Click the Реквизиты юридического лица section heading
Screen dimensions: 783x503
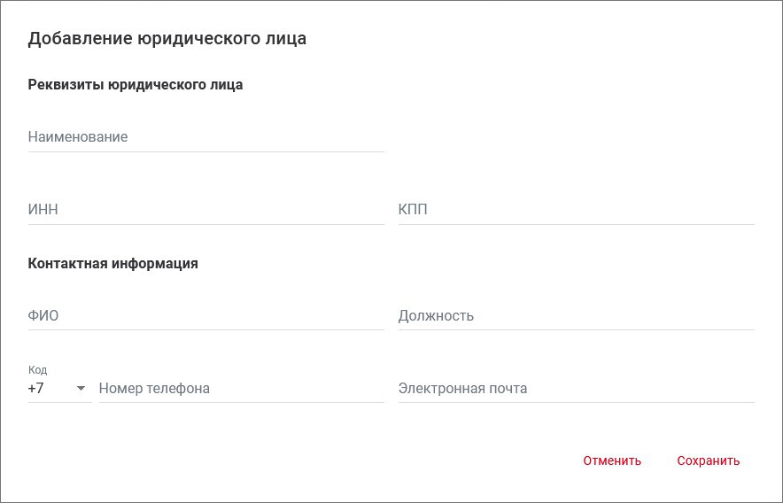click(136, 85)
